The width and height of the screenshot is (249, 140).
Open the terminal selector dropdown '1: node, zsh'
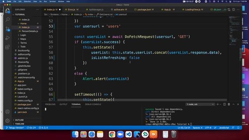click(x=200, y=104)
